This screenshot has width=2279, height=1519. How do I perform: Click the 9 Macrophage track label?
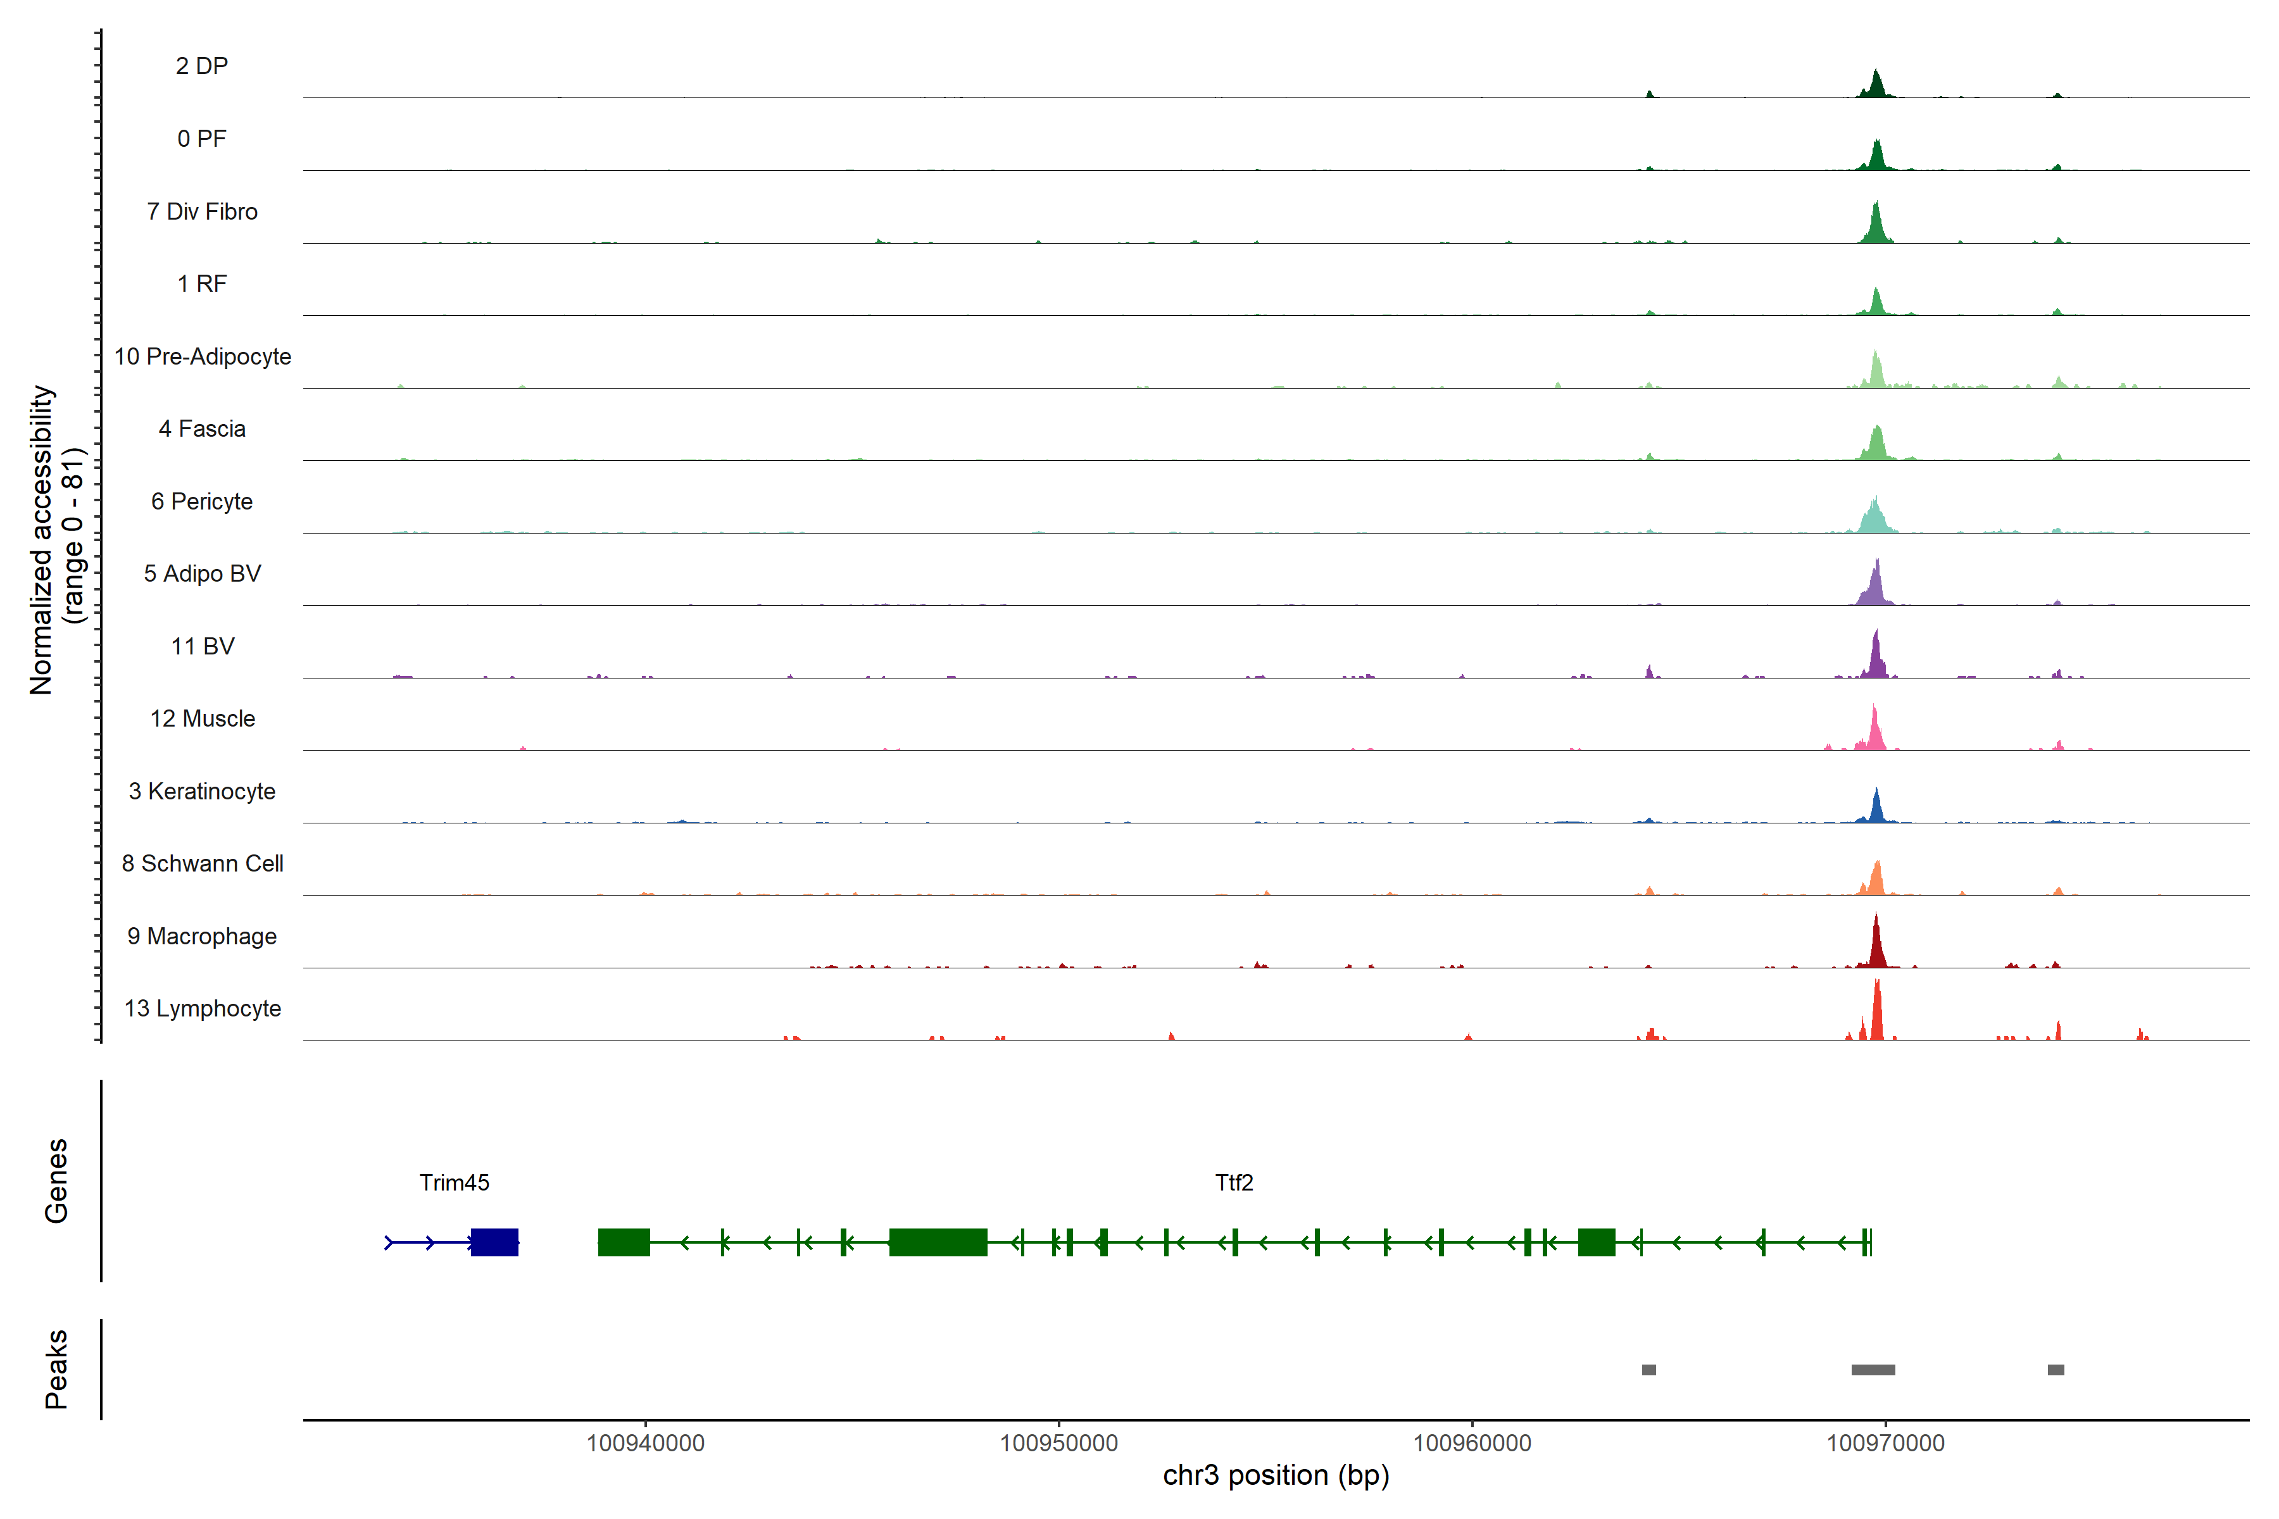[203, 936]
